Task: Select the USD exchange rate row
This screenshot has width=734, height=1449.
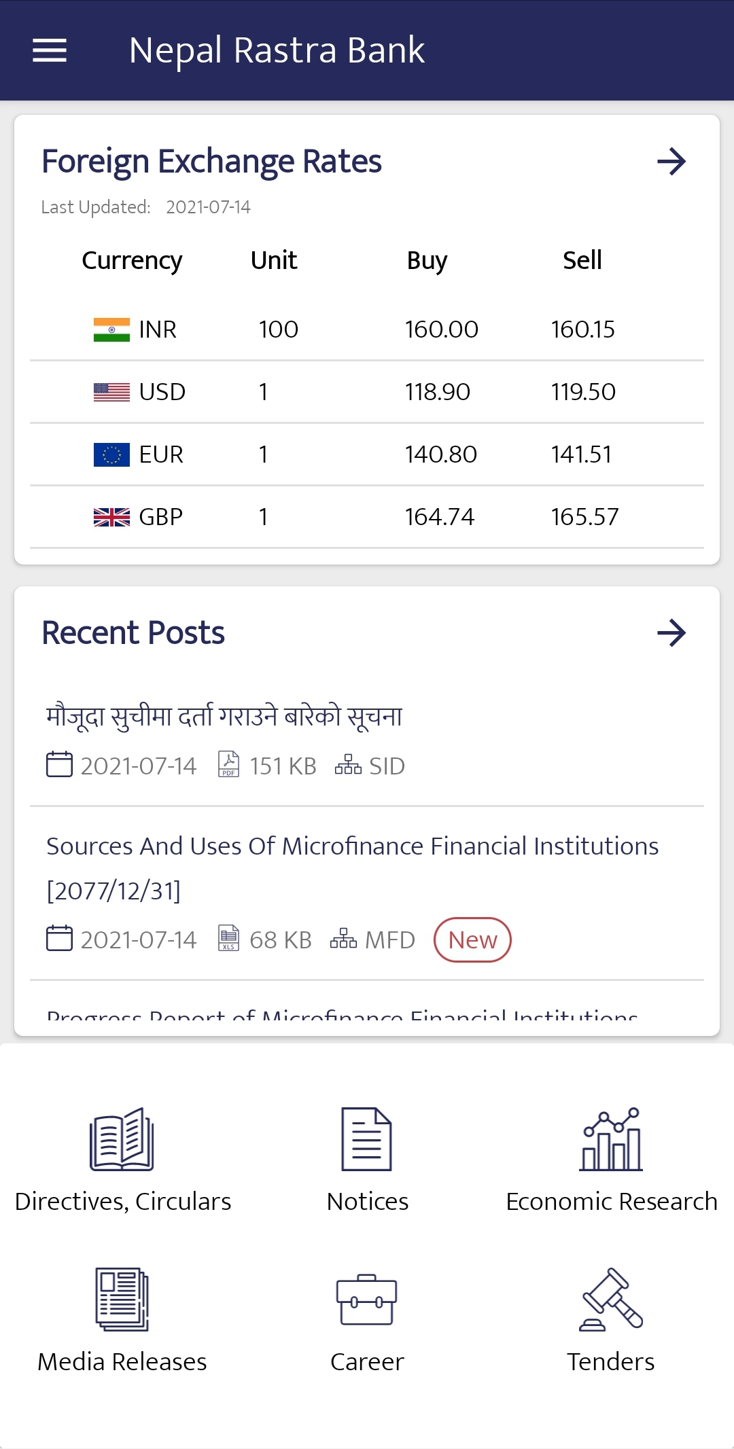Action: [x=367, y=392]
